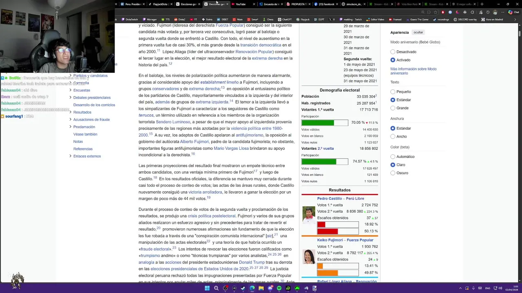This screenshot has width=522, height=293.
Task: Click Castillo's 50.13 % red result bar
Action: click(338, 231)
